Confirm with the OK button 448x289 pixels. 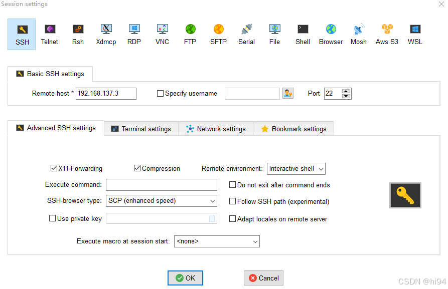185,278
